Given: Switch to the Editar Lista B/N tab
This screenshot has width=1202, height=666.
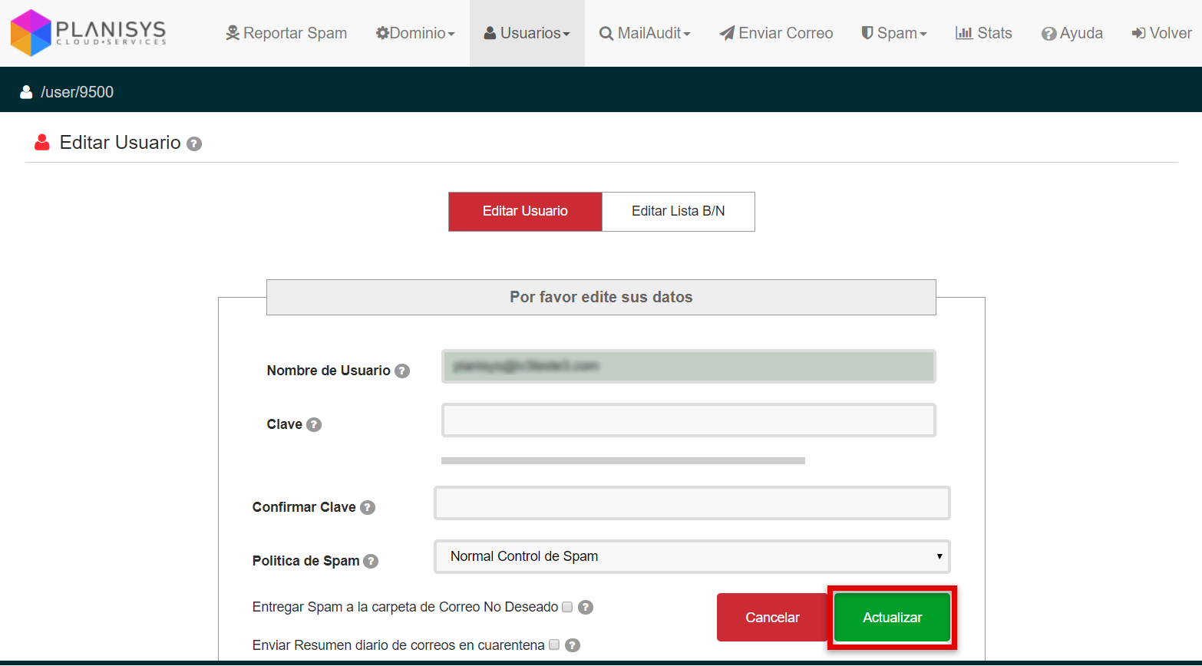Looking at the screenshot, I should click(x=678, y=211).
